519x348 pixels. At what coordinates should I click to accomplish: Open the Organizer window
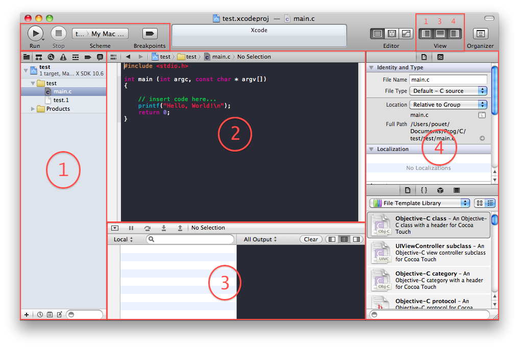pyautogui.click(x=480, y=34)
